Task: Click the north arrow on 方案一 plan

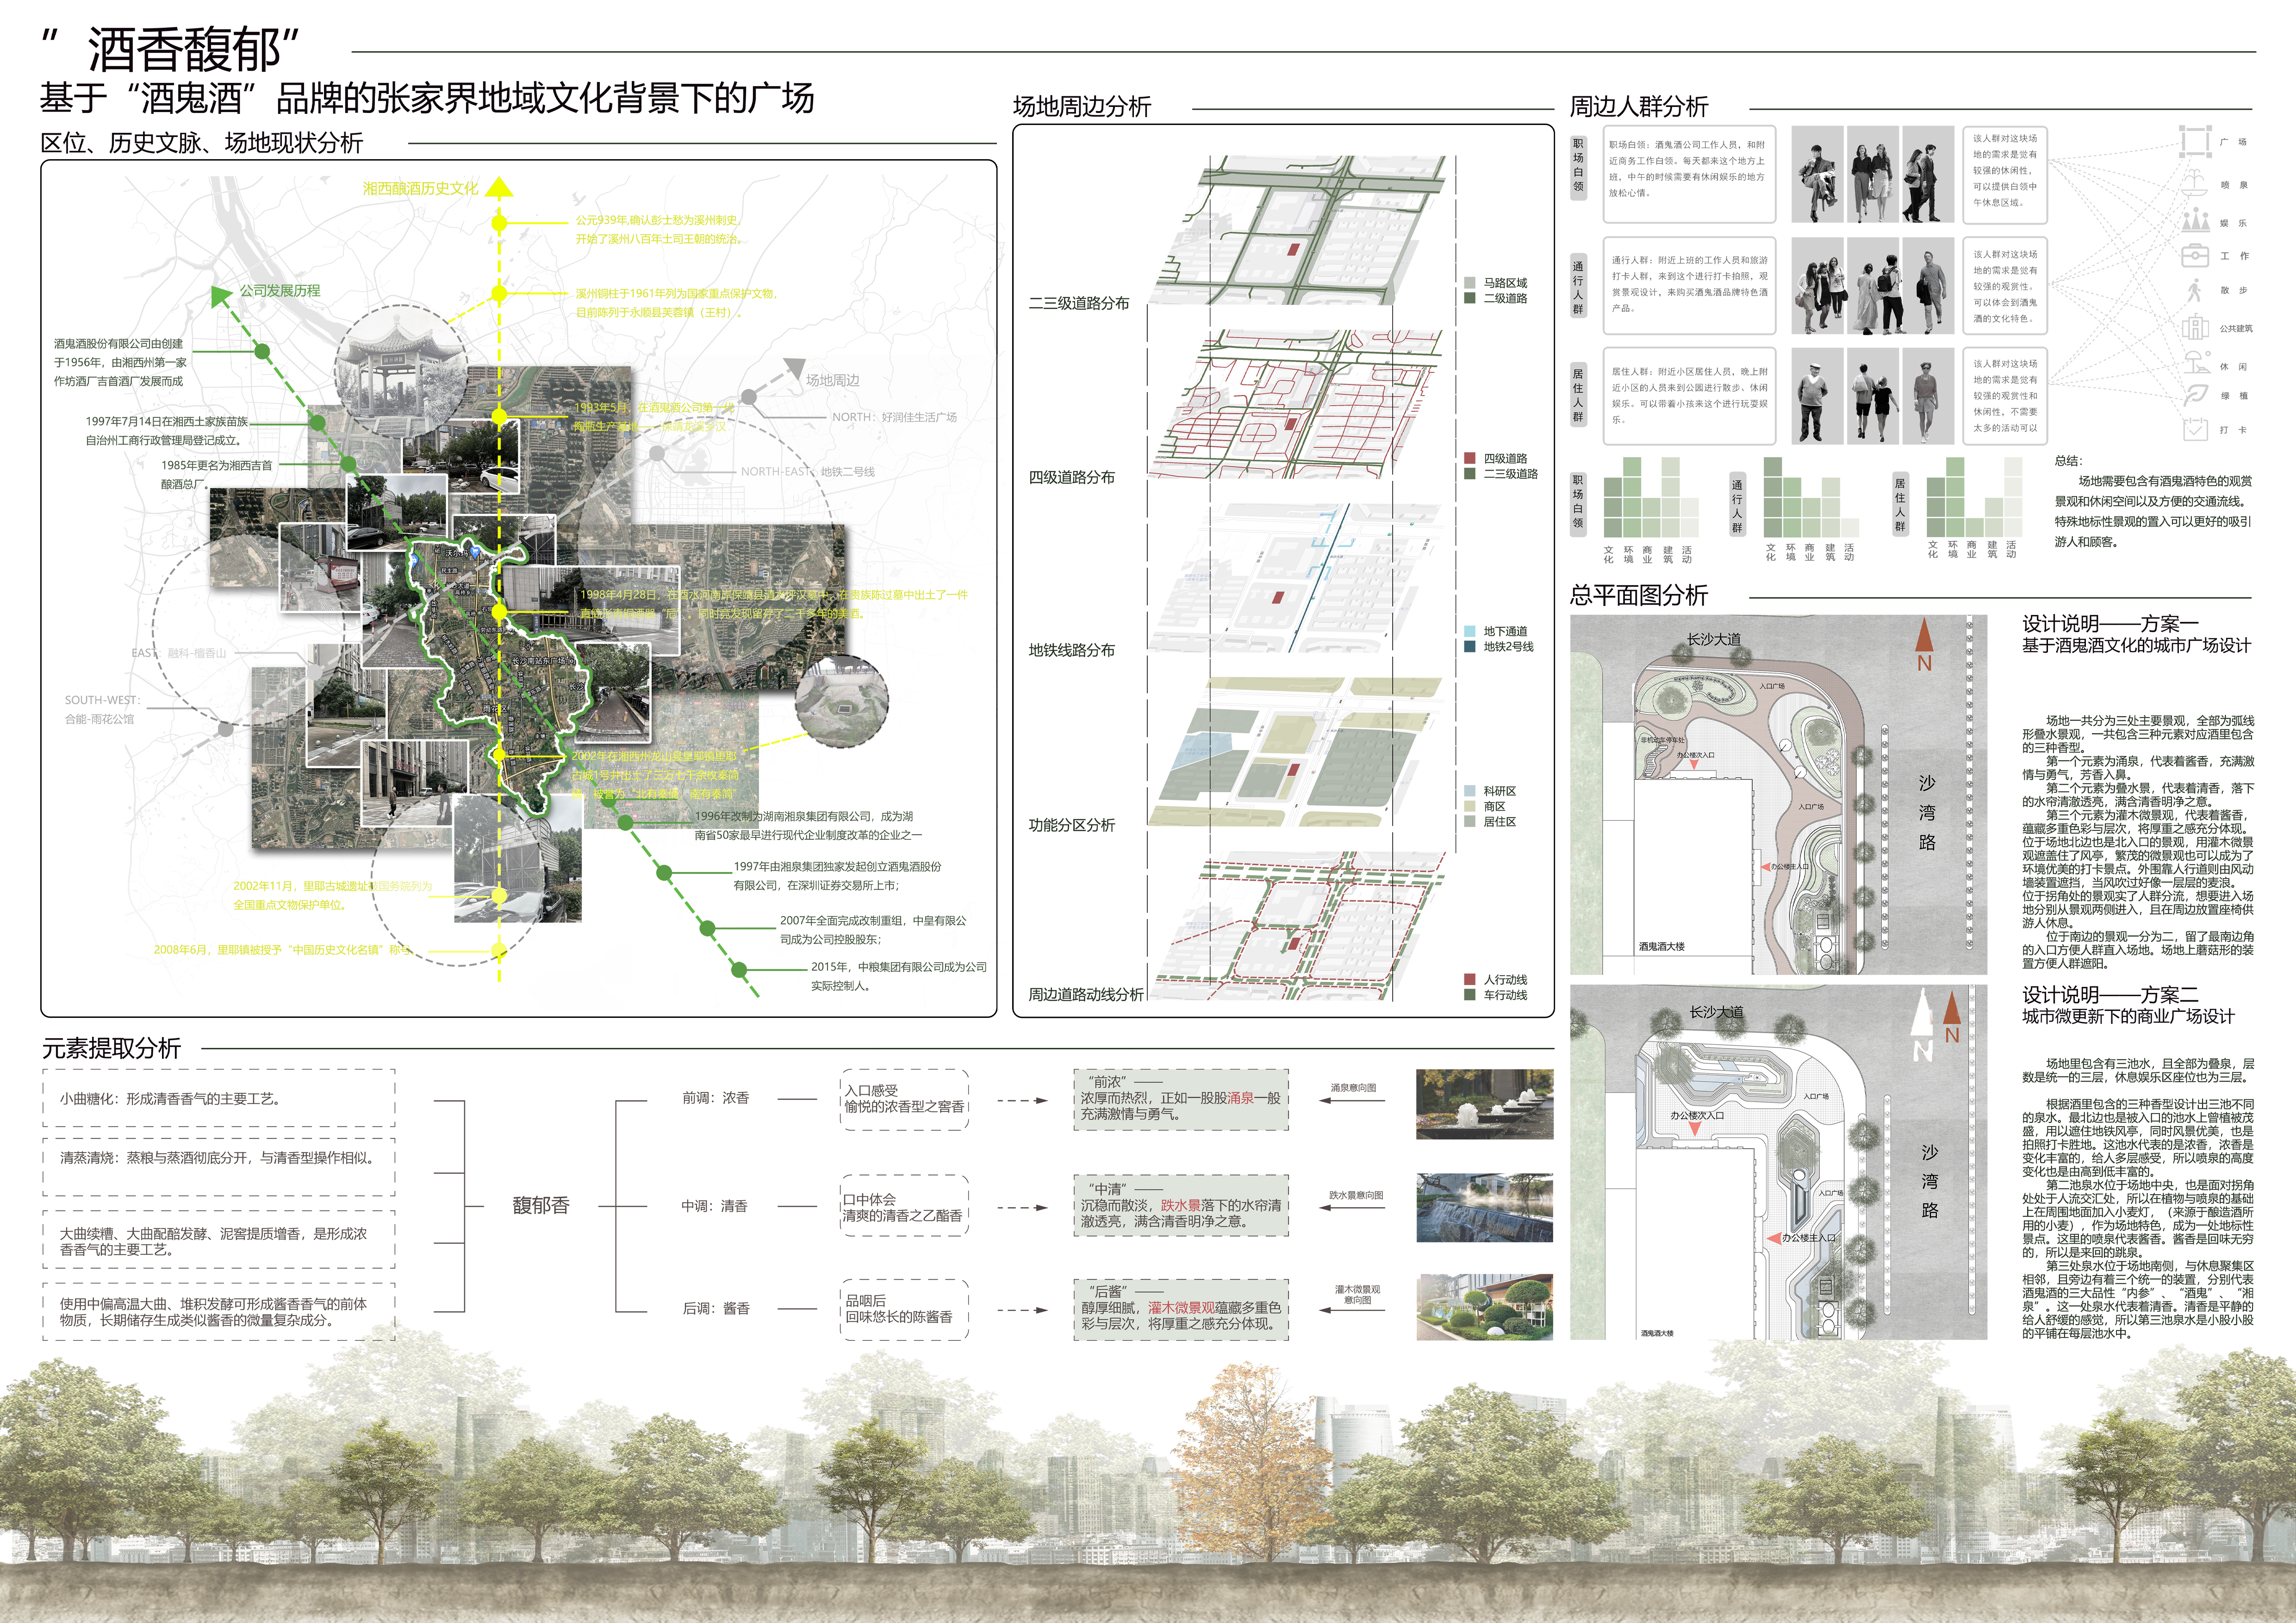Action: click(x=1923, y=644)
